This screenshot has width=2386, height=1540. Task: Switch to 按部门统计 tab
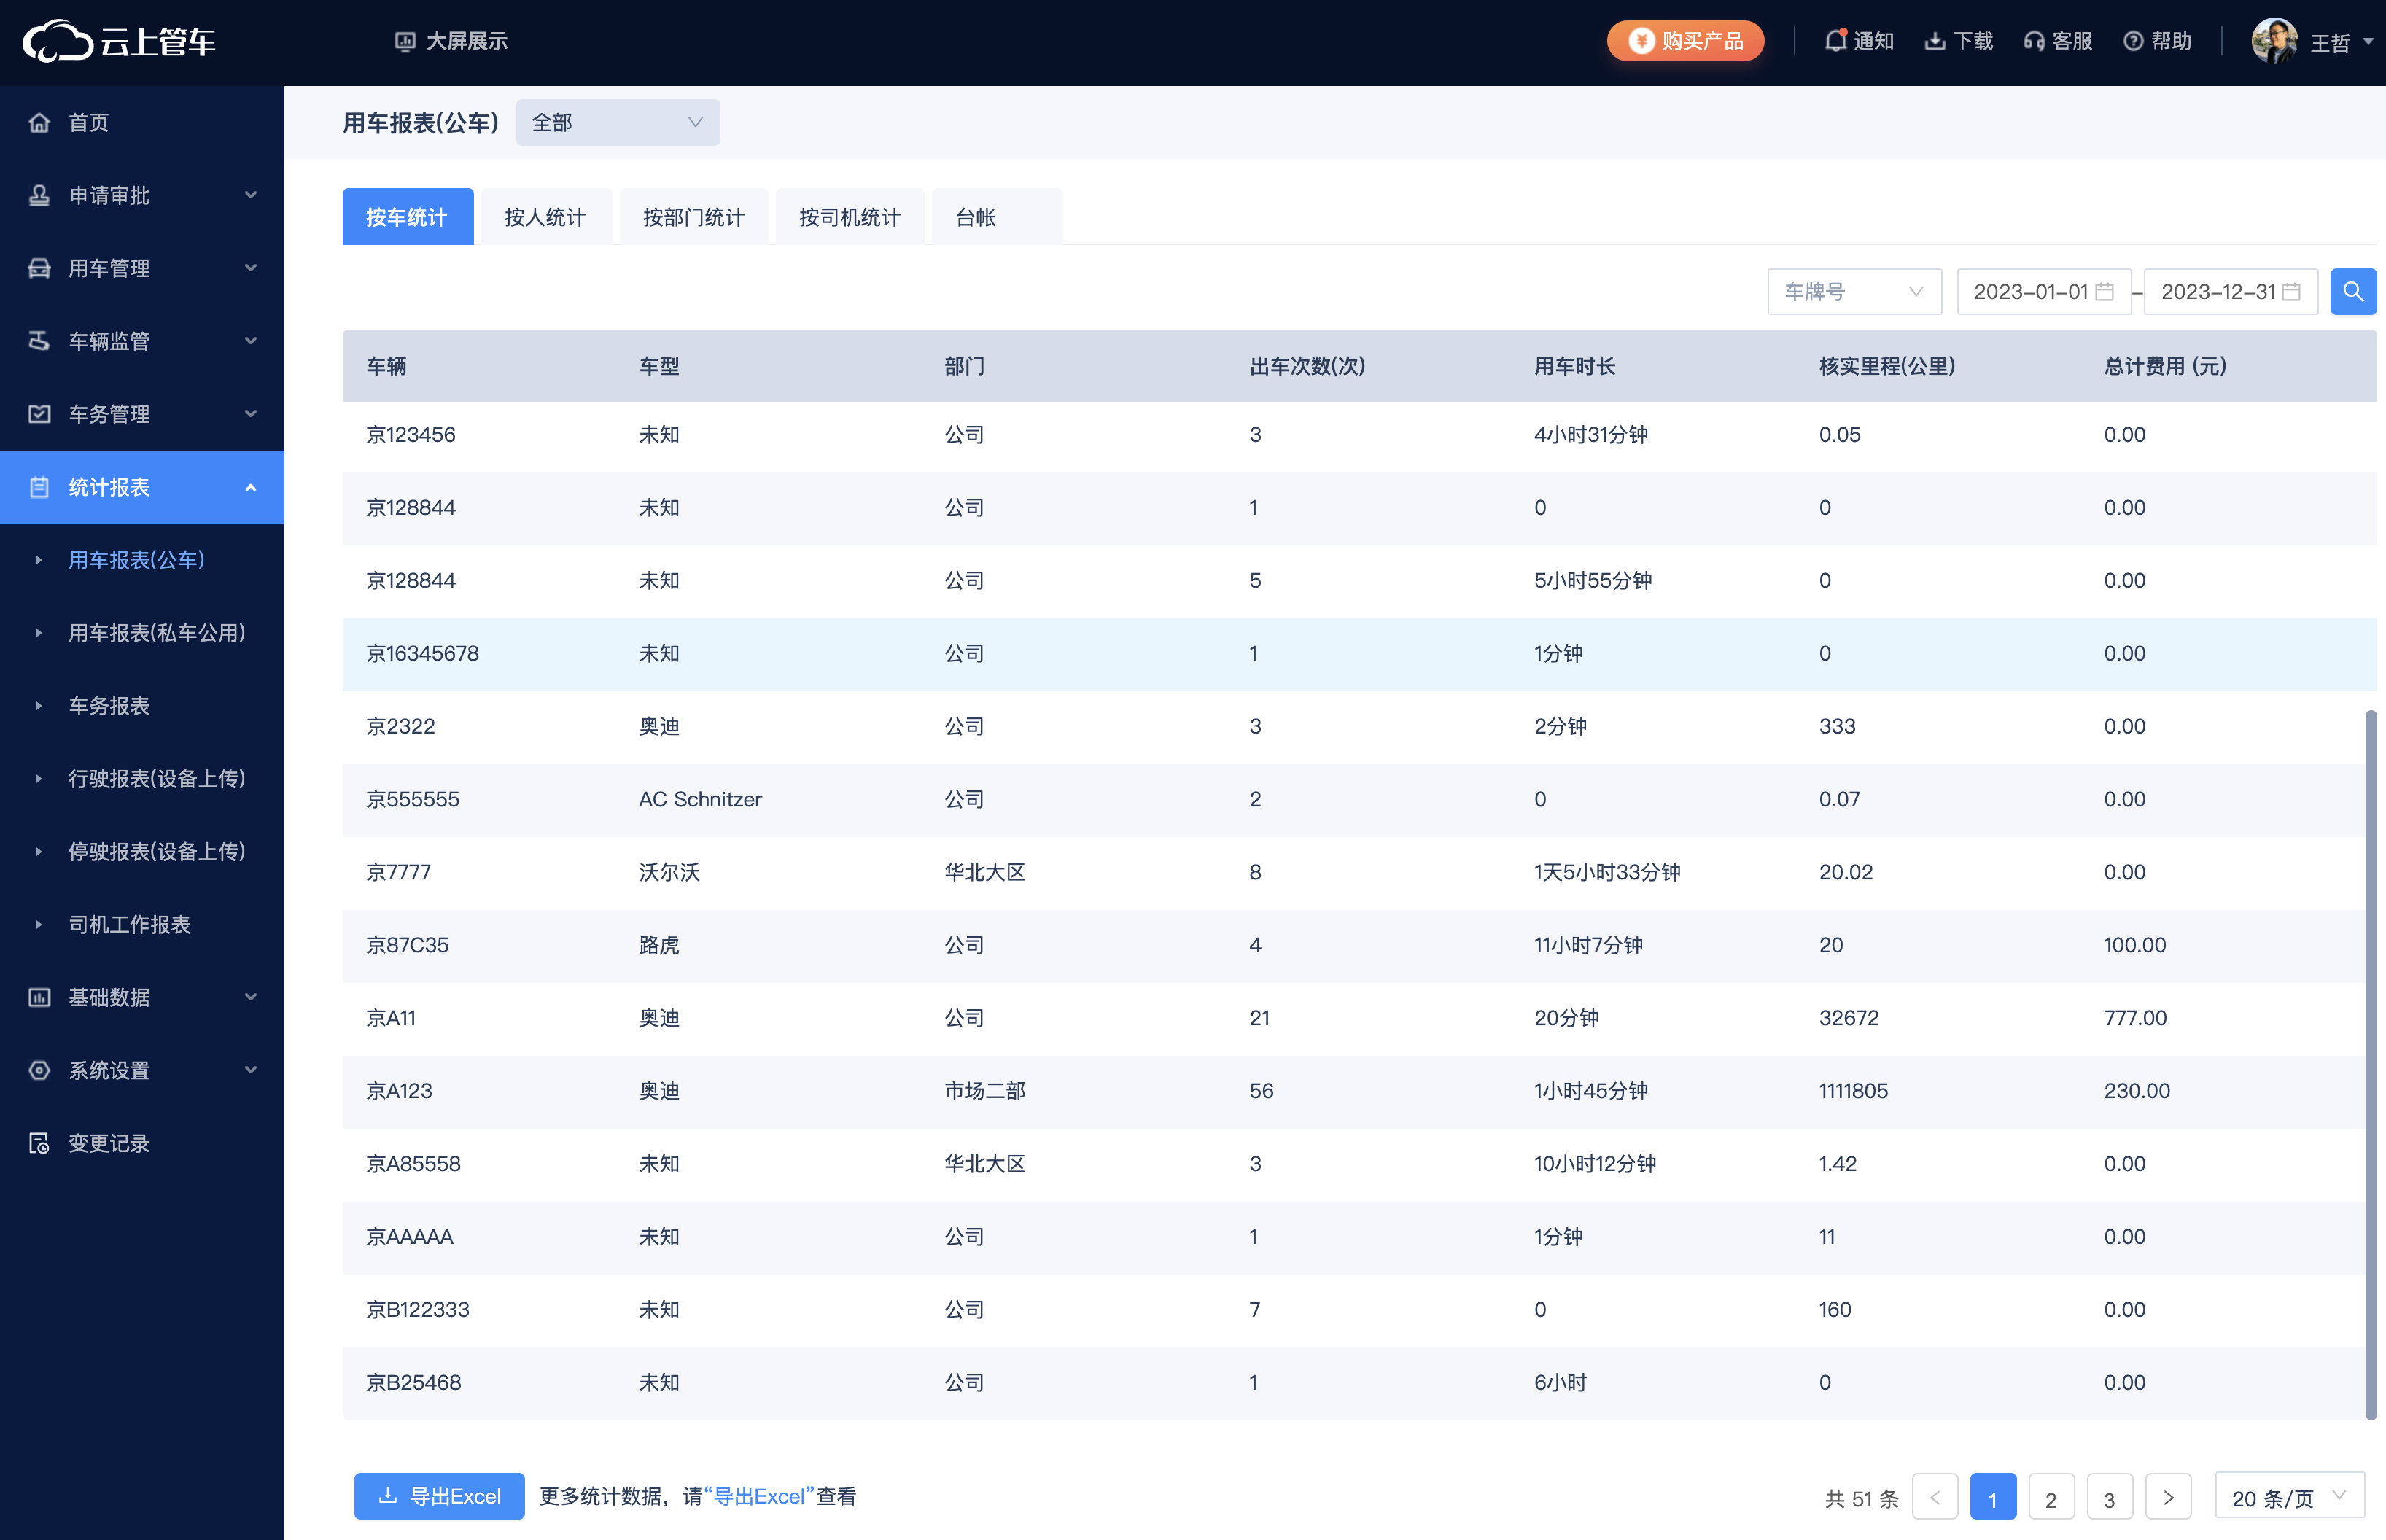[693, 217]
